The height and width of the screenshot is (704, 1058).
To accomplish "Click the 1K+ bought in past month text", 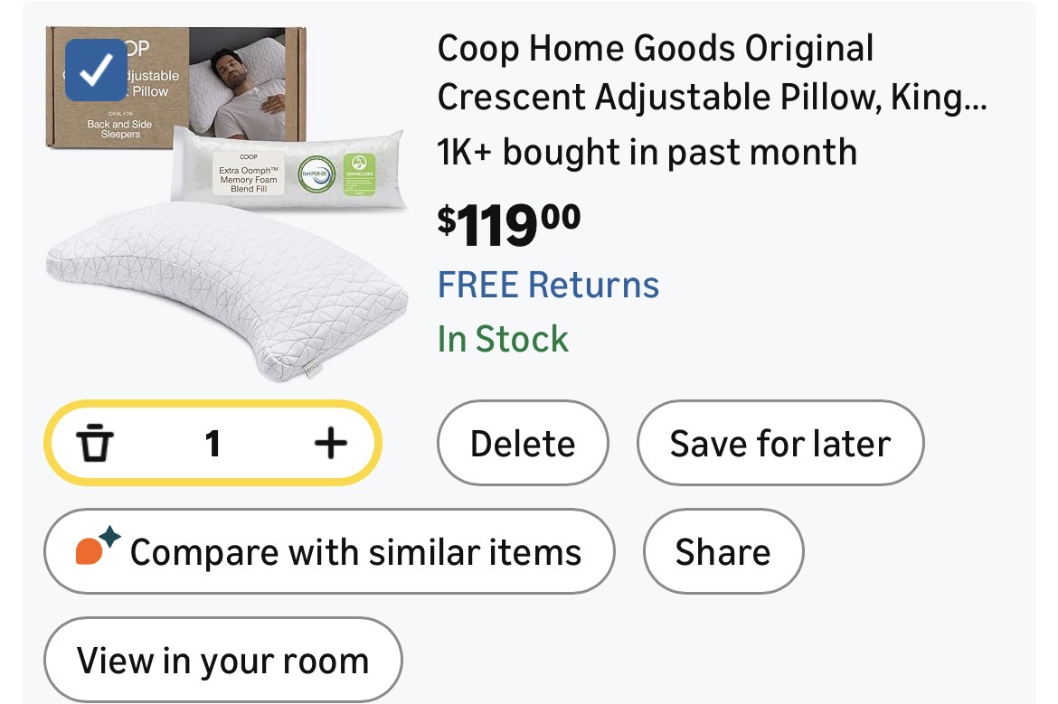I will click(647, 152).
